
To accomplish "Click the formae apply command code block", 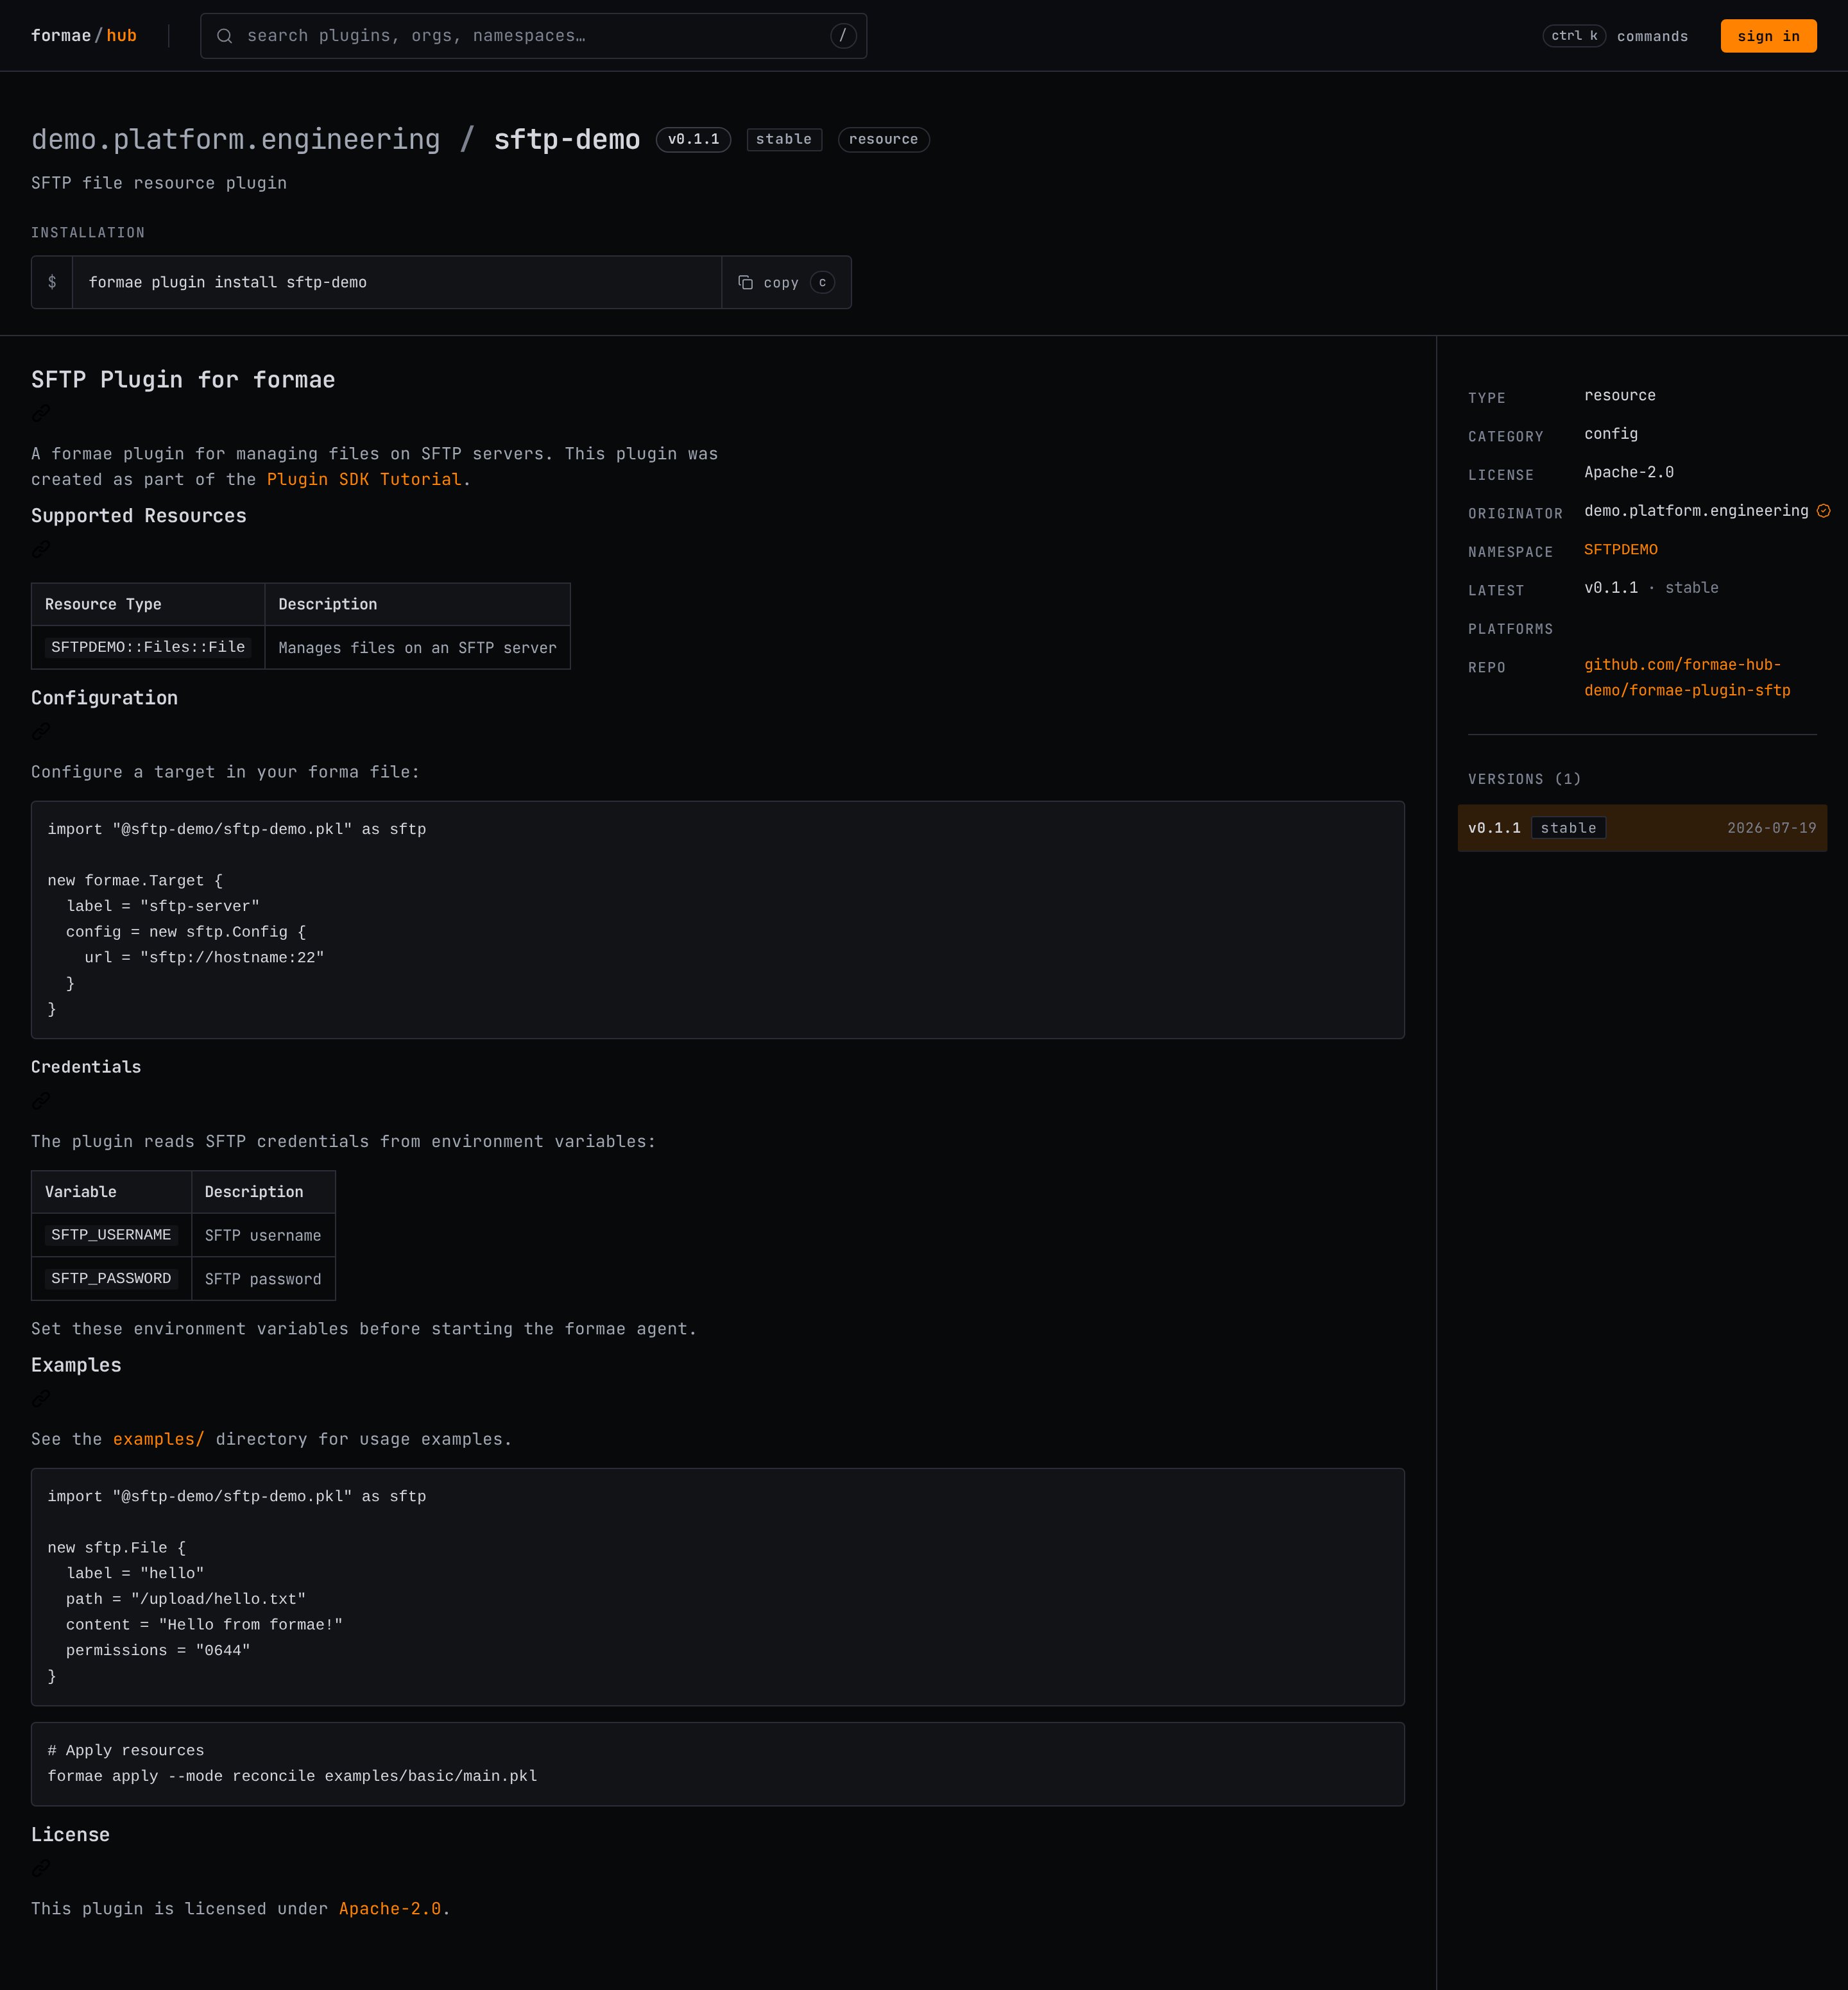I will [x=717, y=1763].
